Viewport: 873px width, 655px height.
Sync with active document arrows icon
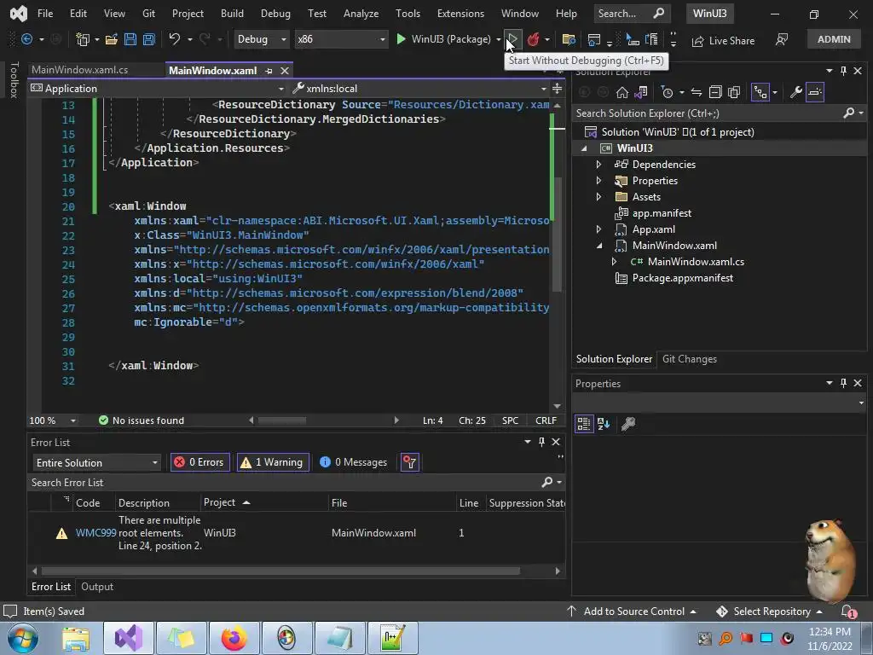click(696, 92)
